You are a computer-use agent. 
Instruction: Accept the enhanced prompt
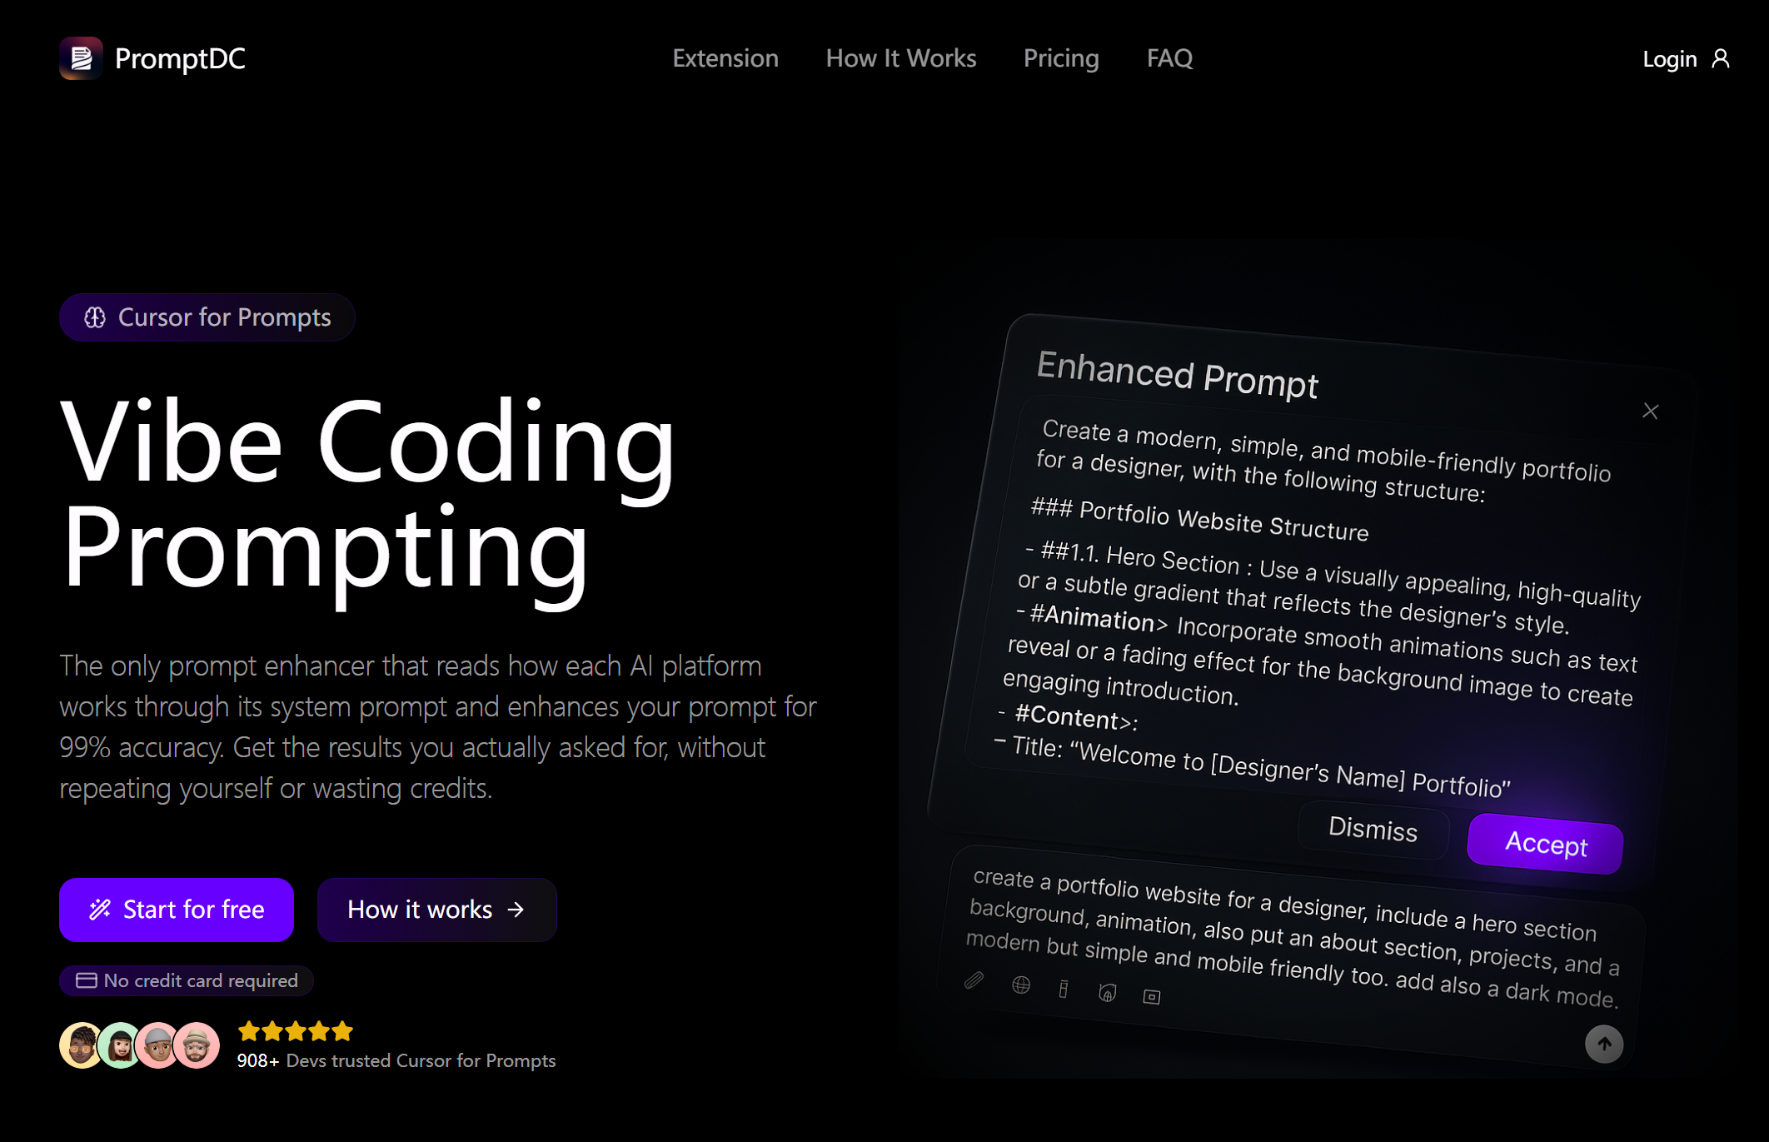click(x=1545, y=844)
